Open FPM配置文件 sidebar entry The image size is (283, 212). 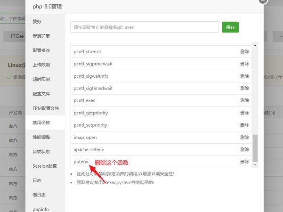(x=46, y=108)
